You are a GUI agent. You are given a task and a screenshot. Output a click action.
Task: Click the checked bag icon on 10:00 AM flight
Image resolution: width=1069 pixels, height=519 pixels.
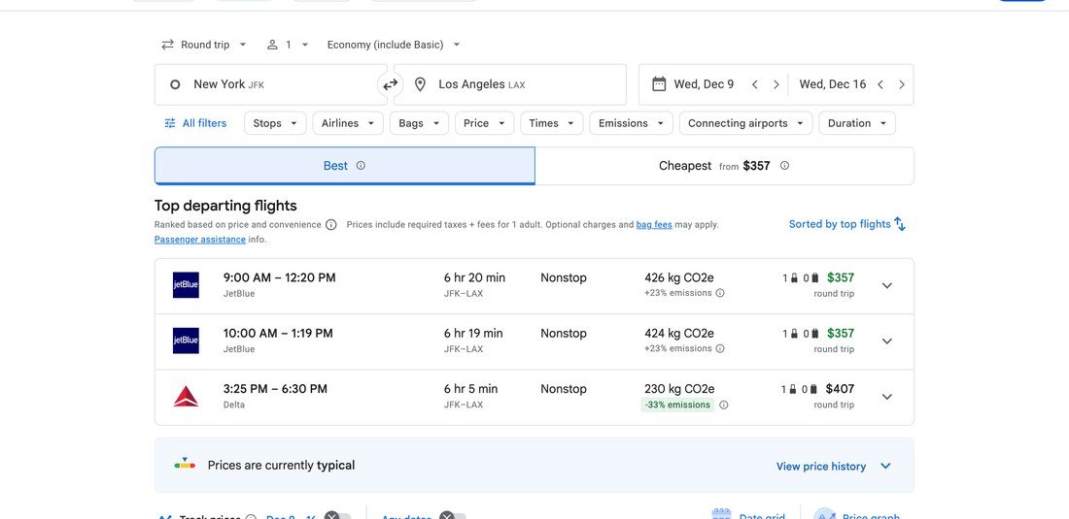814,334
